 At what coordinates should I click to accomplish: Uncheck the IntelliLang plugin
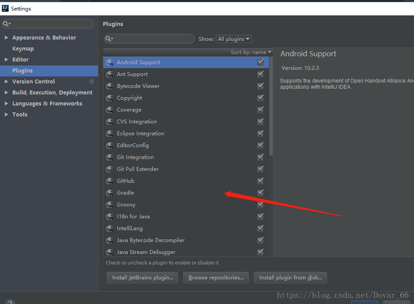260,228
